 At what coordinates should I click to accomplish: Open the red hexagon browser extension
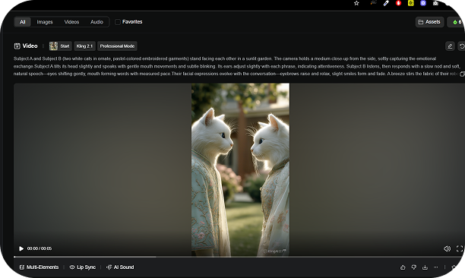tap(398, 3)
